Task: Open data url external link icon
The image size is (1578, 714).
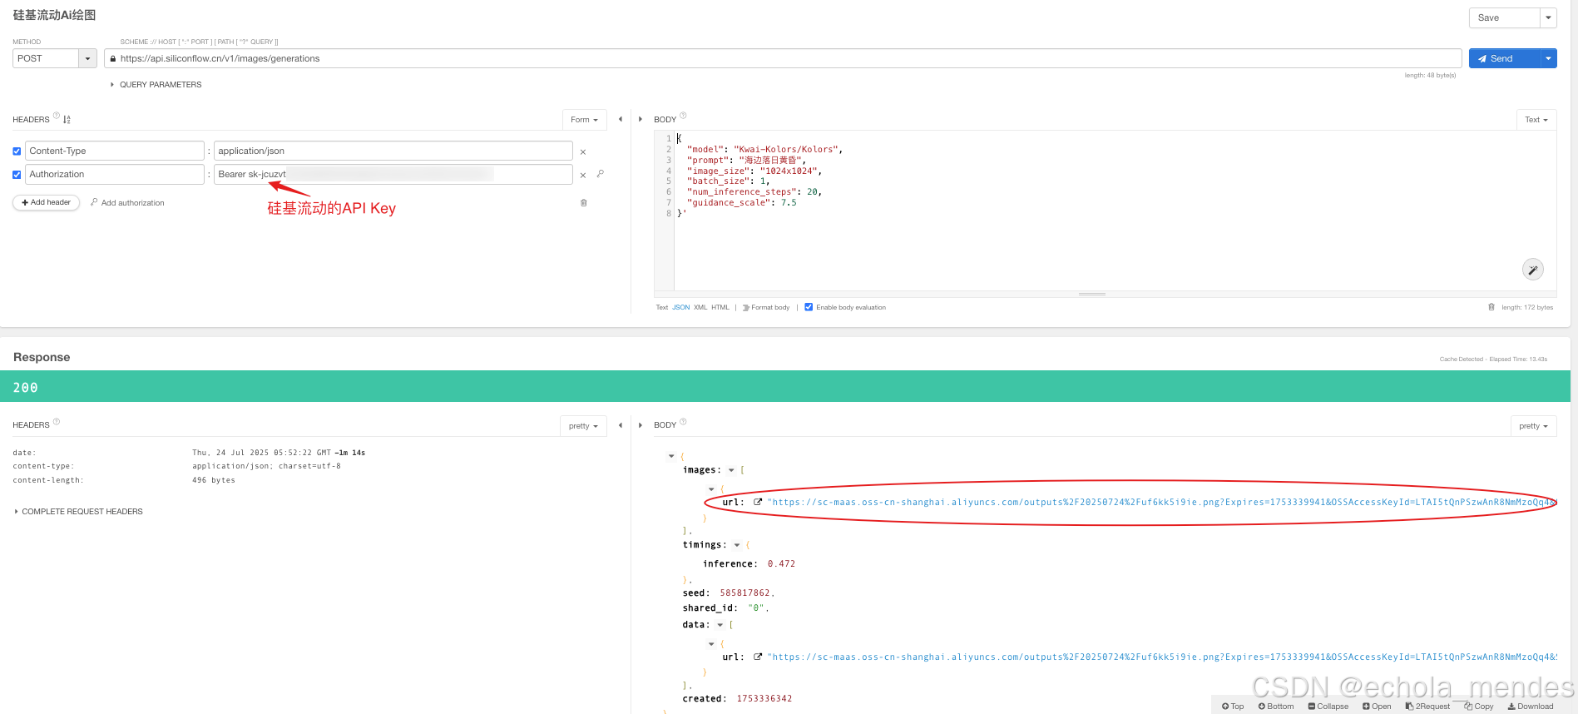Action: coord(758,657)
